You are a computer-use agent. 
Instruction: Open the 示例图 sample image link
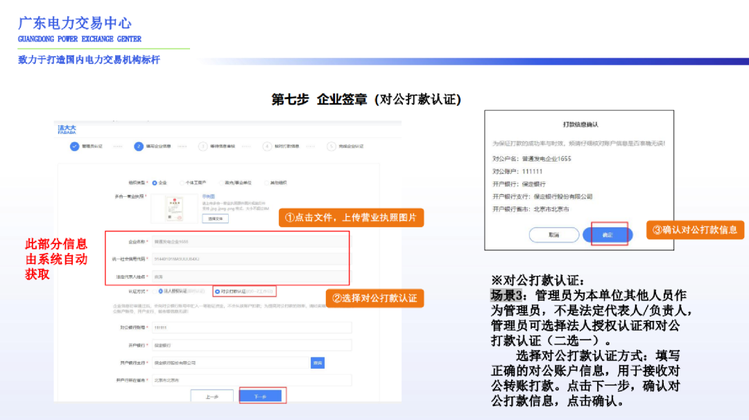pos(208,196)
